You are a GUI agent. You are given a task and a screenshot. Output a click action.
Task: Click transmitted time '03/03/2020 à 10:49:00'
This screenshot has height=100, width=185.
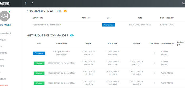point(112,83)
